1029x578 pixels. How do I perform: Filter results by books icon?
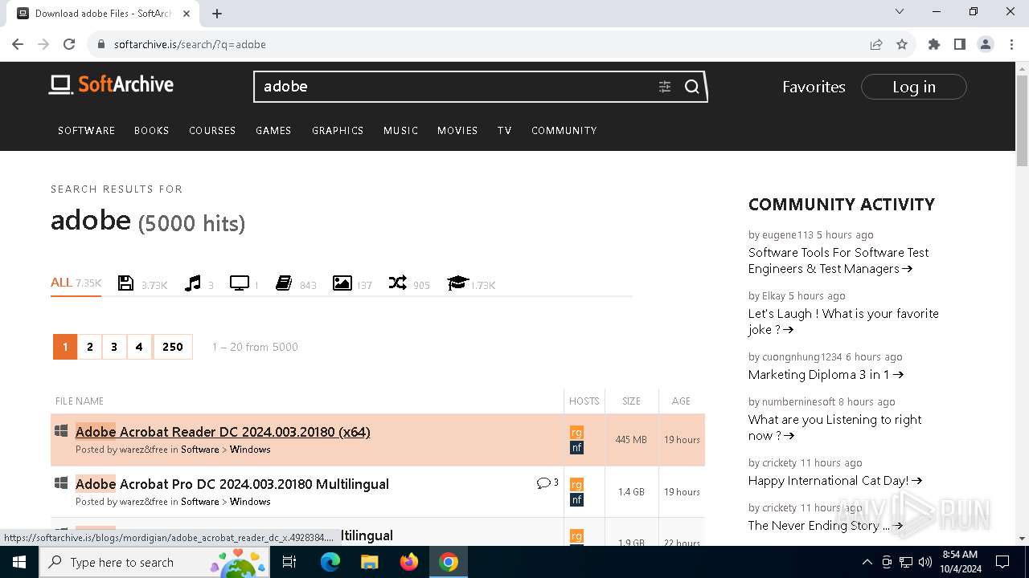284,283
